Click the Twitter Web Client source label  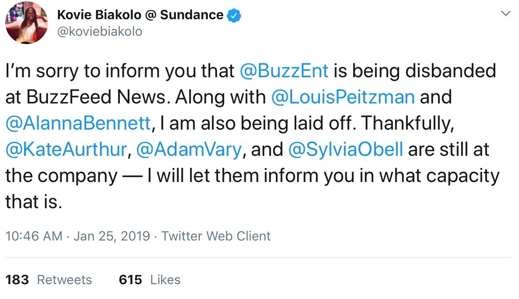(x=216, y=236)
